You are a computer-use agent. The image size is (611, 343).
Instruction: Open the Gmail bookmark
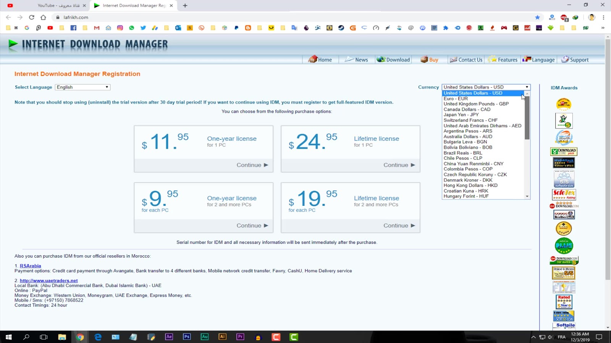point(97,28)
